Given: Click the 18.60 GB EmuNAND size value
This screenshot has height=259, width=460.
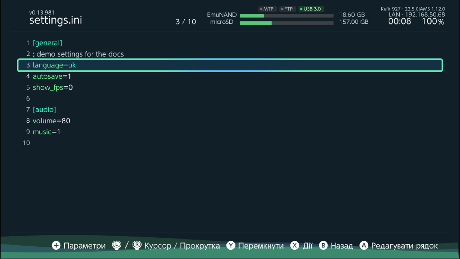Looking at the screenshot, I should (x=352, y=15).
